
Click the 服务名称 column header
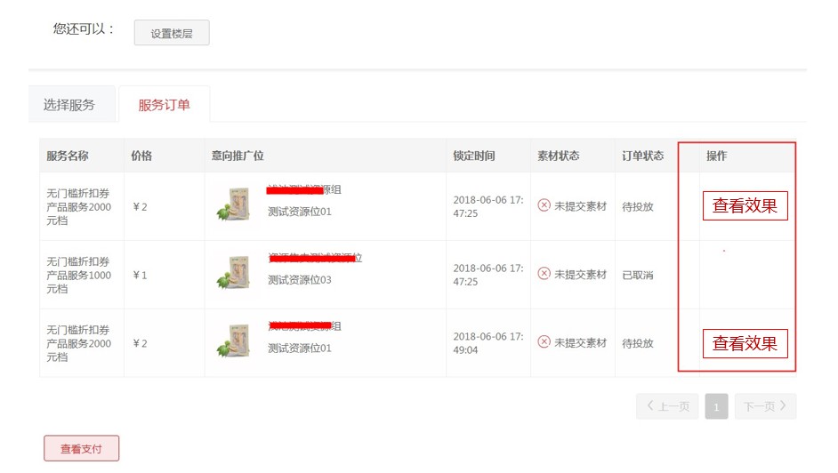pos(68,156)
